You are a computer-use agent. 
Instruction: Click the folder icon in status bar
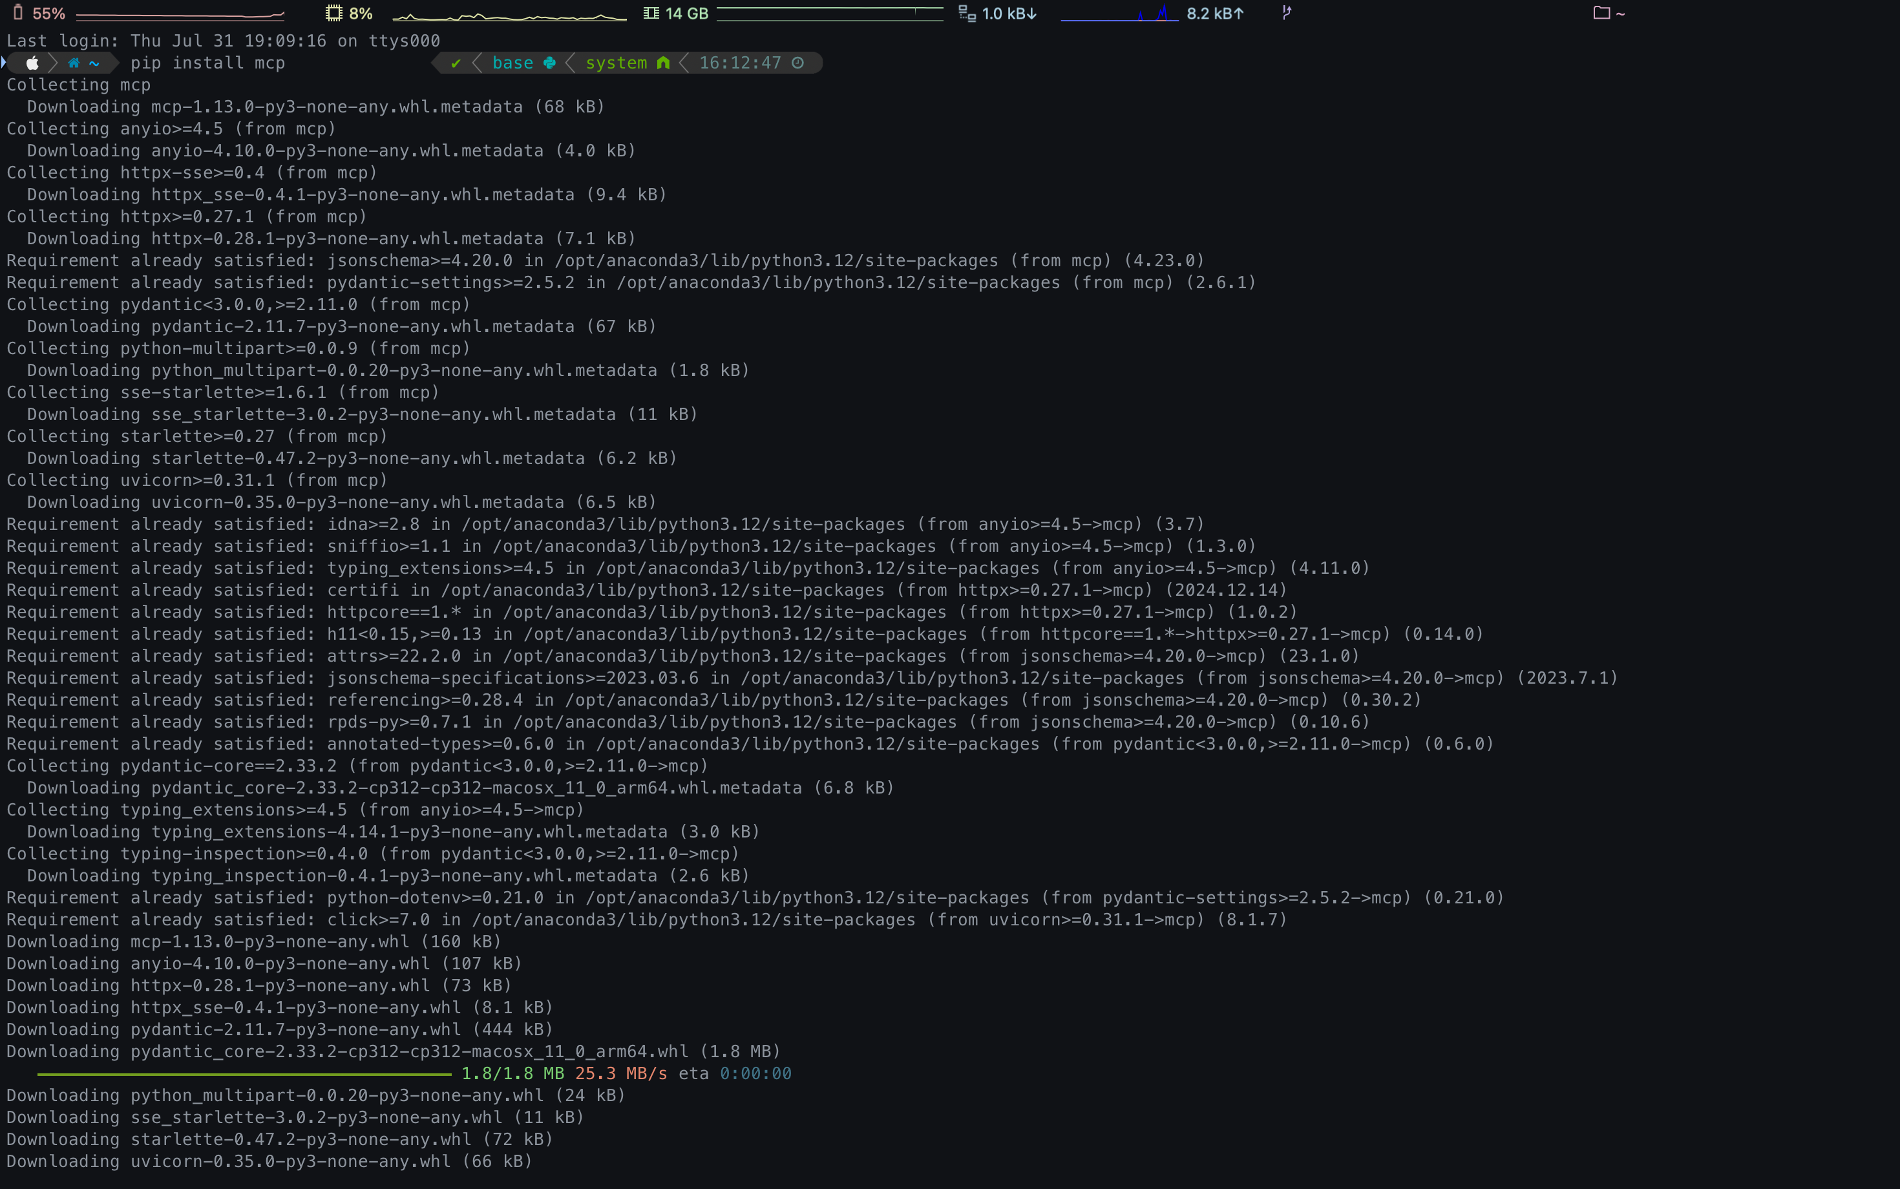1601,12
